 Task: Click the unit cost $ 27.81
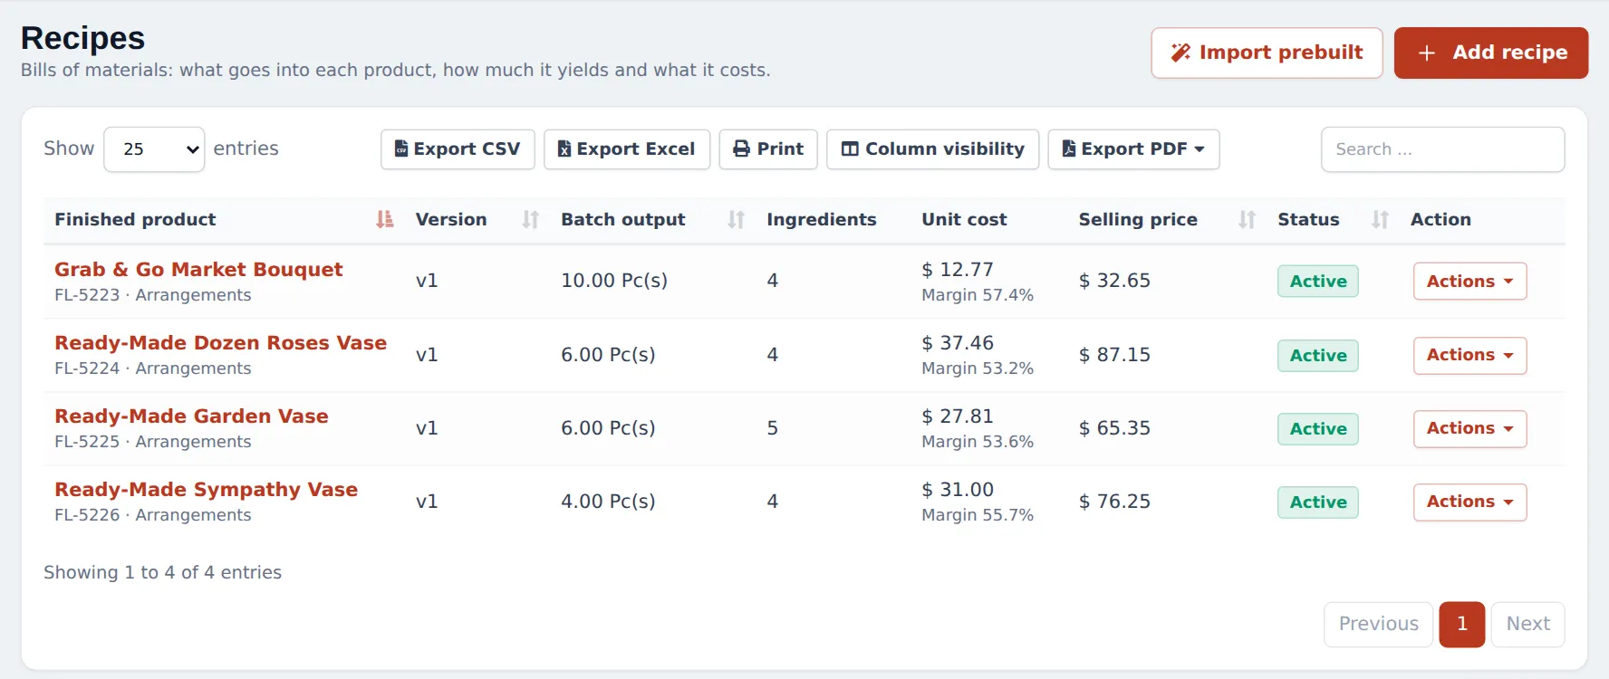coord(958,416)
